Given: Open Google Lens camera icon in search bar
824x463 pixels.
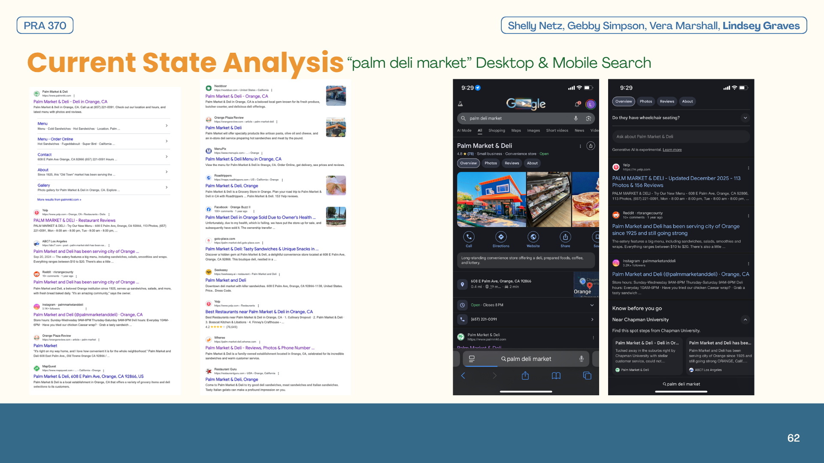Looking at the screenshot, I should (x=588, y=118).
